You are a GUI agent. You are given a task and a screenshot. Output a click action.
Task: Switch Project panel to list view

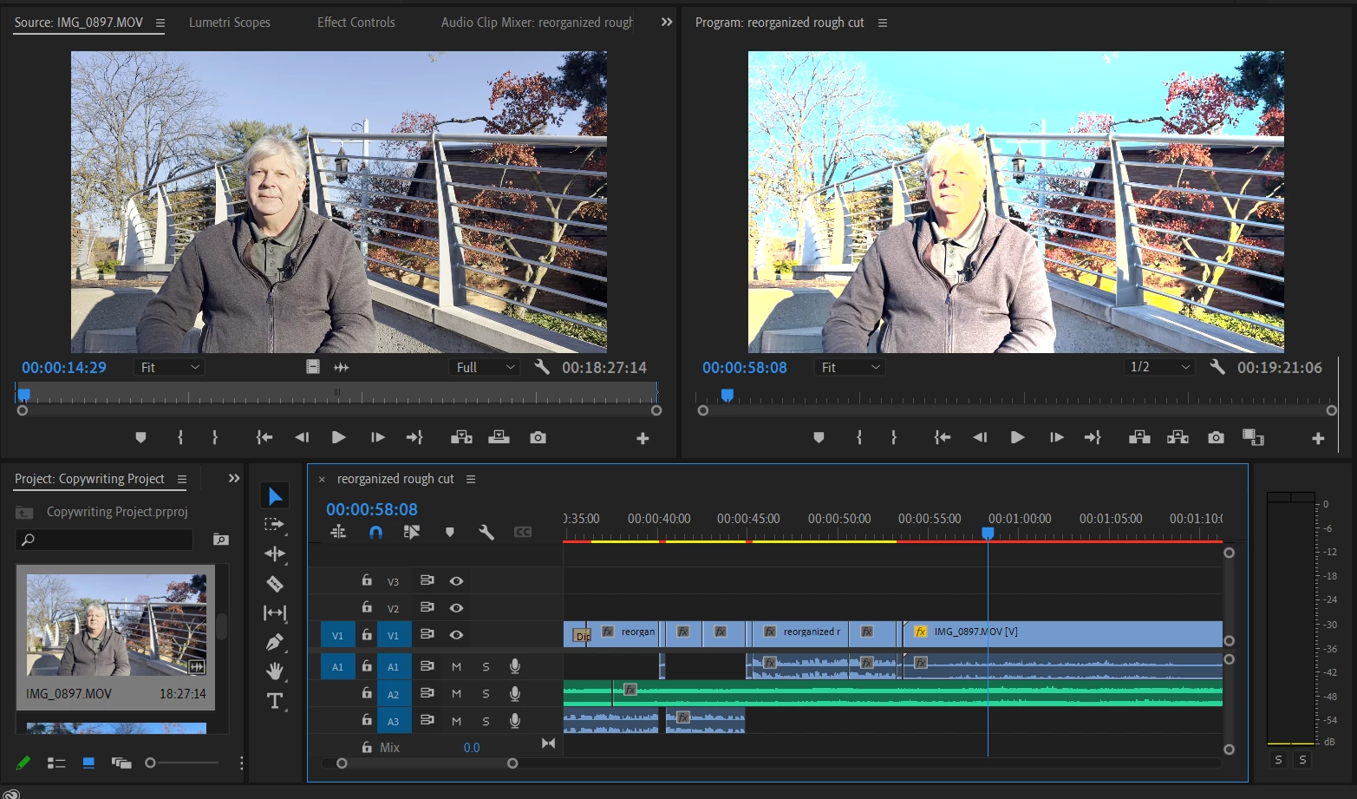(56, 763)
